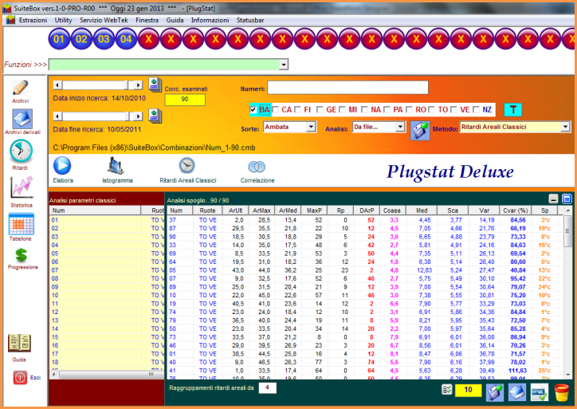577x409 pixels.
Task: Open Ritardi Areali Classici clock tool
Action: pyautogui.click(x=187, y=165)
